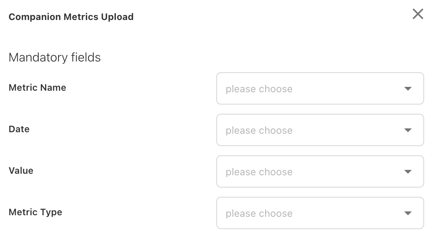Click the Metric Type dropdown arrow
Viewport: 448px width, 246px height.
pyautogui.click(x=408, y=213)
